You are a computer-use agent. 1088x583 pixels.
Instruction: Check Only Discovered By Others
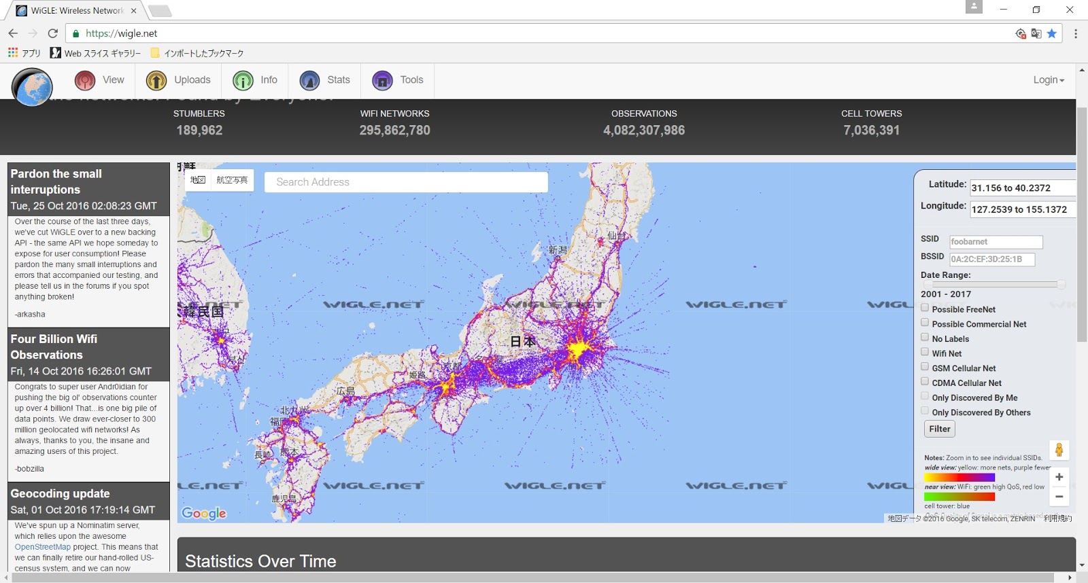pyautogui.click(x=925, y=411)
